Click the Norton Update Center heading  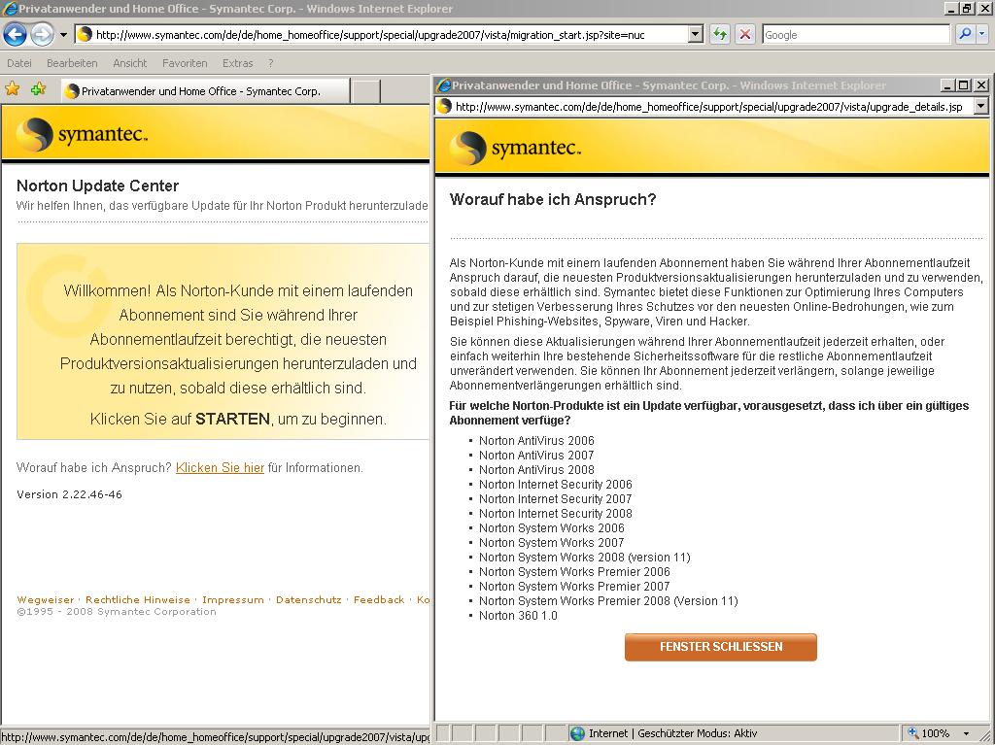(x=98, y=186)
